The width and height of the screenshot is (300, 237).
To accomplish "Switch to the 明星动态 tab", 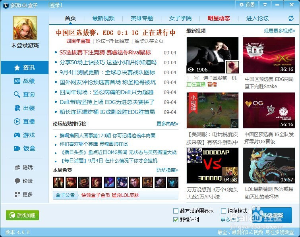I will [x=219, y=18].
